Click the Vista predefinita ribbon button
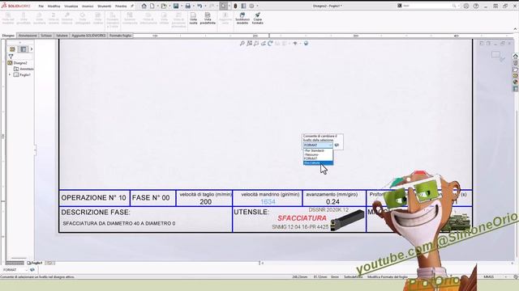519x291 pixels. pos(208,19)
